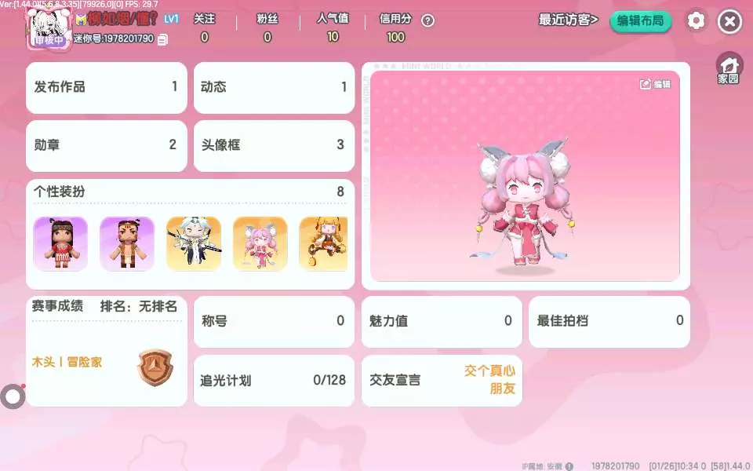The width and height of the screenshot is (753, 471).
Task: Go to 家园 home icon
Action: click(729, 69)
